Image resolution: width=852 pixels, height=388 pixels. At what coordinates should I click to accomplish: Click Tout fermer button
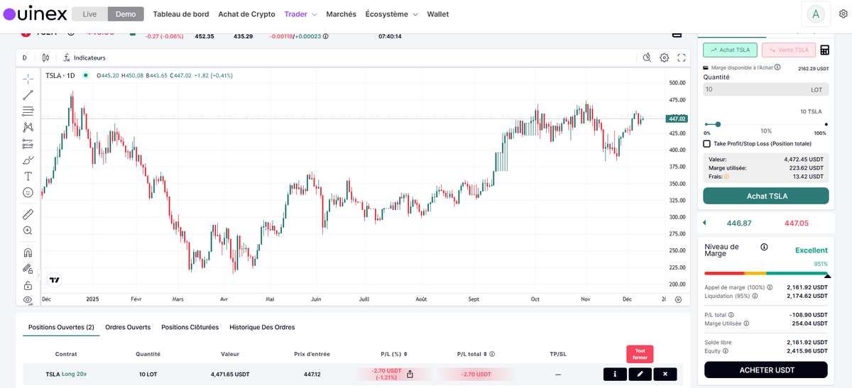tap(640, 354)
